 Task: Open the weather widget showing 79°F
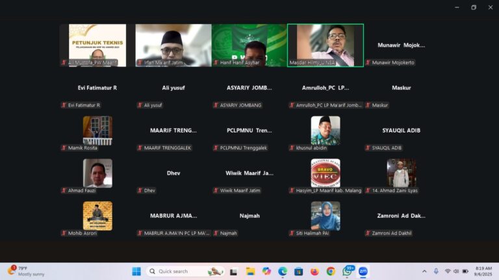(26, 271)
